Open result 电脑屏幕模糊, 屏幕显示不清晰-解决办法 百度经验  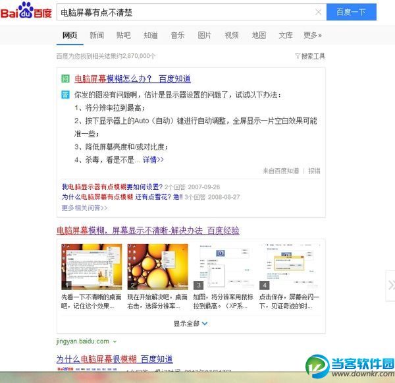pyautogui.click(x=148, y=230)
